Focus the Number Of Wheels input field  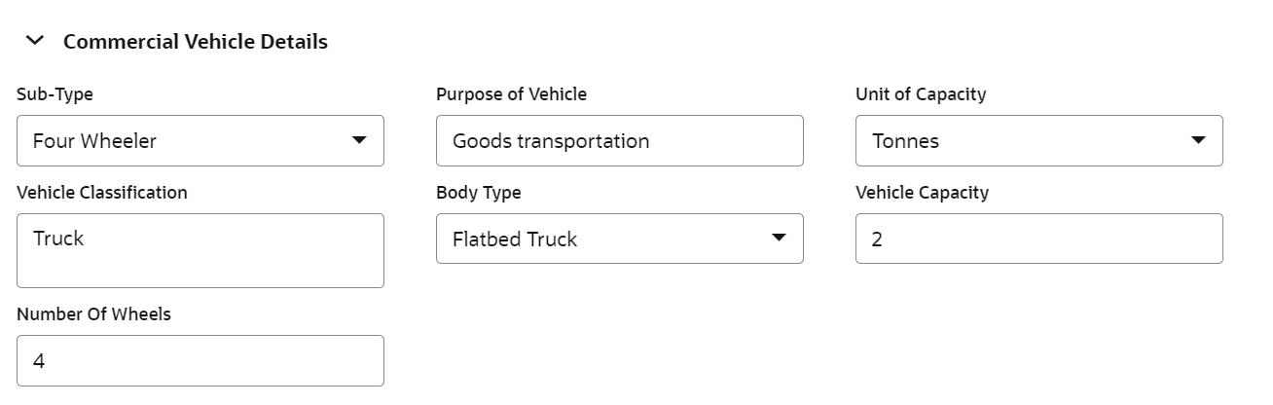click(x=200, y=360)
